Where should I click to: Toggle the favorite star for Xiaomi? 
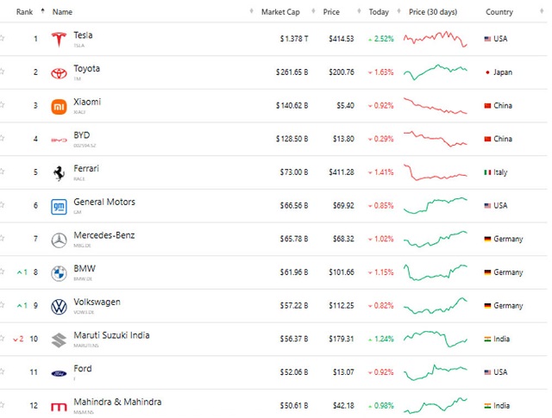(x=3, y=105)
